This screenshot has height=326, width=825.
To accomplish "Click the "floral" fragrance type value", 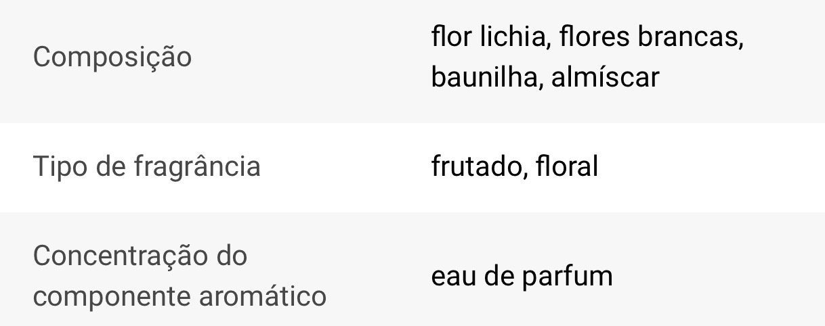I will tap(567, 166).
